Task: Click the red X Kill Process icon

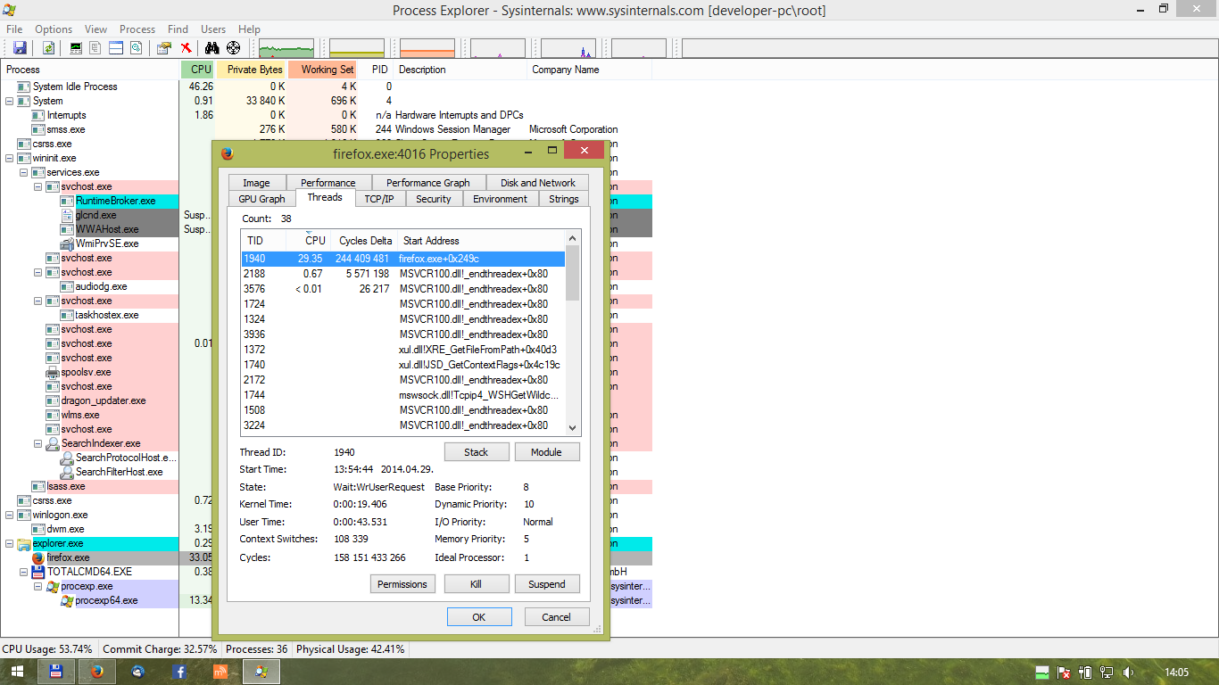Action: pyautogui.click(x=186, y=48)
